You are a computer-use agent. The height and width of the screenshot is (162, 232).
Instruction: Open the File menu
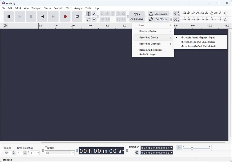[x=3, y=8]
